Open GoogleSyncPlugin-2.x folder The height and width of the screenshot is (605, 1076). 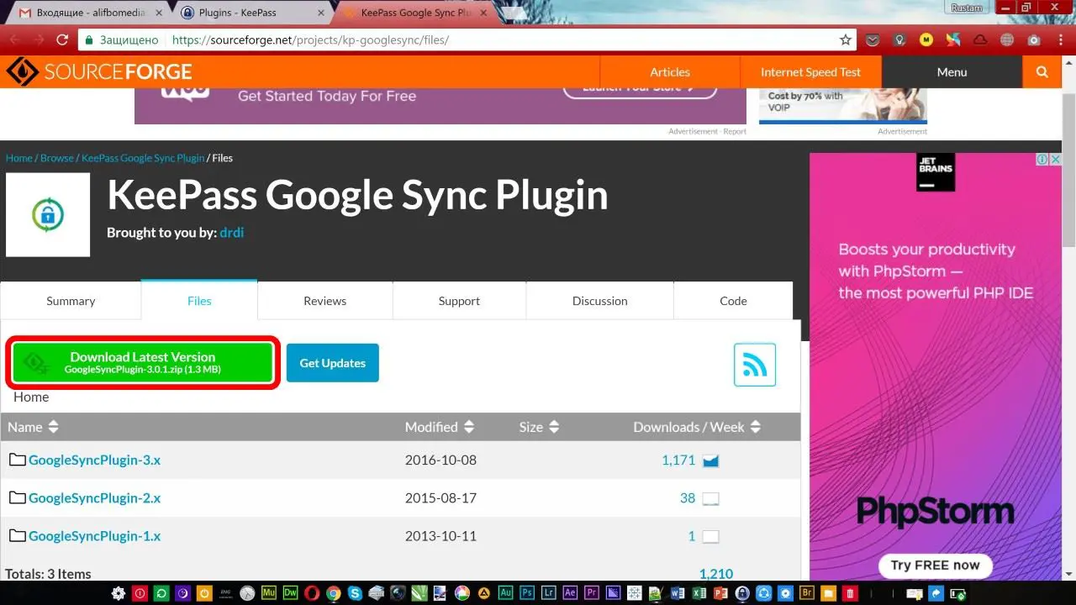click(x=94, y=498)
